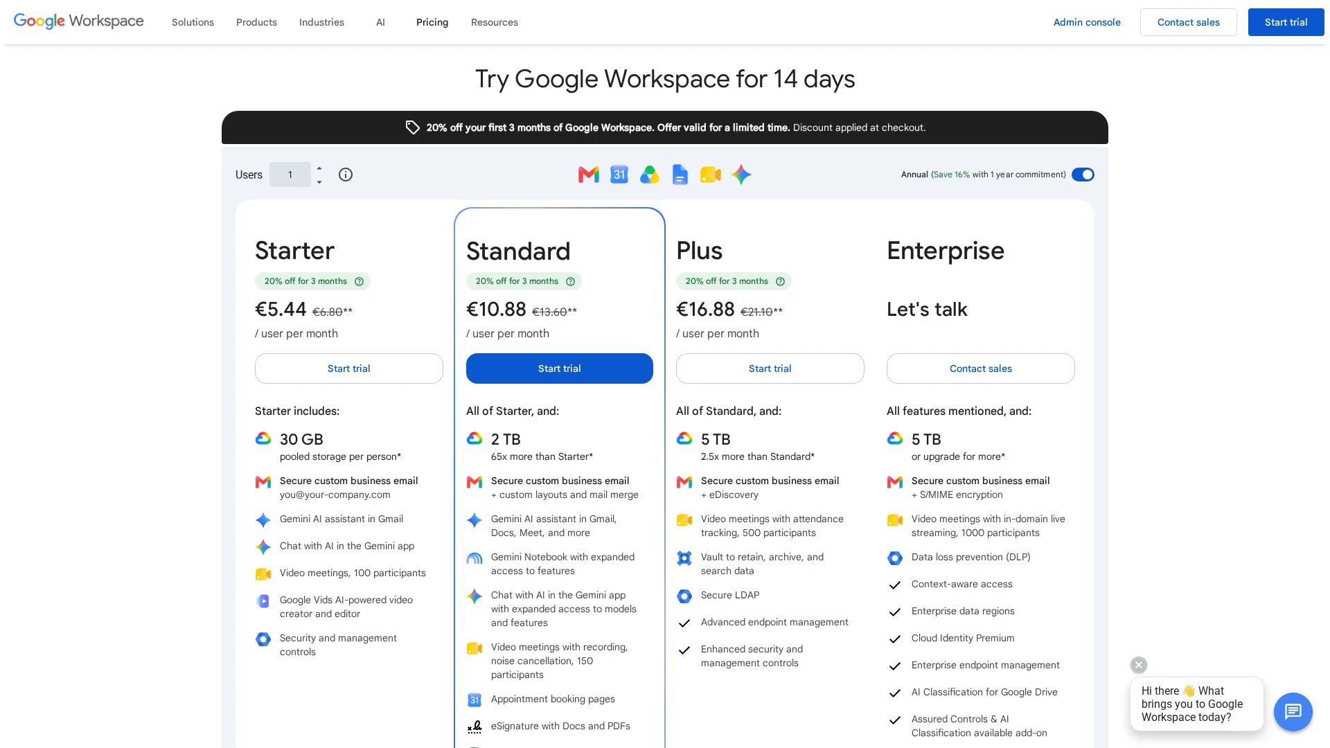Dismiss the 'Hi there' chat popup
This screenshot has width=1330, height=748.
coord(1139,665)
